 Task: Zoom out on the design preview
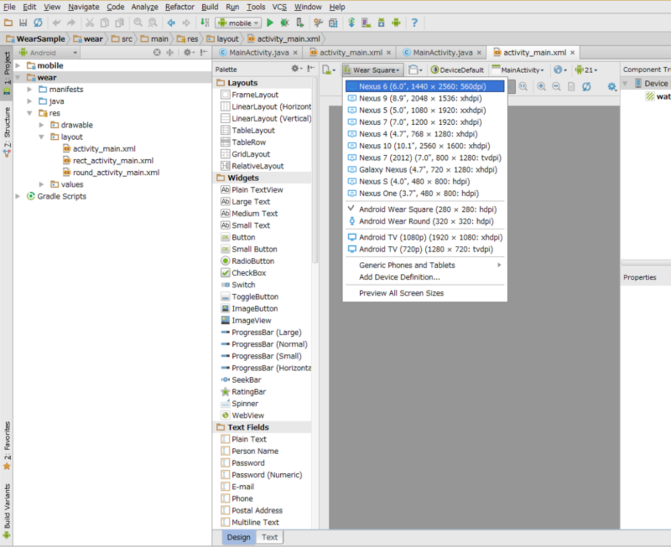[x=556, y=87]
